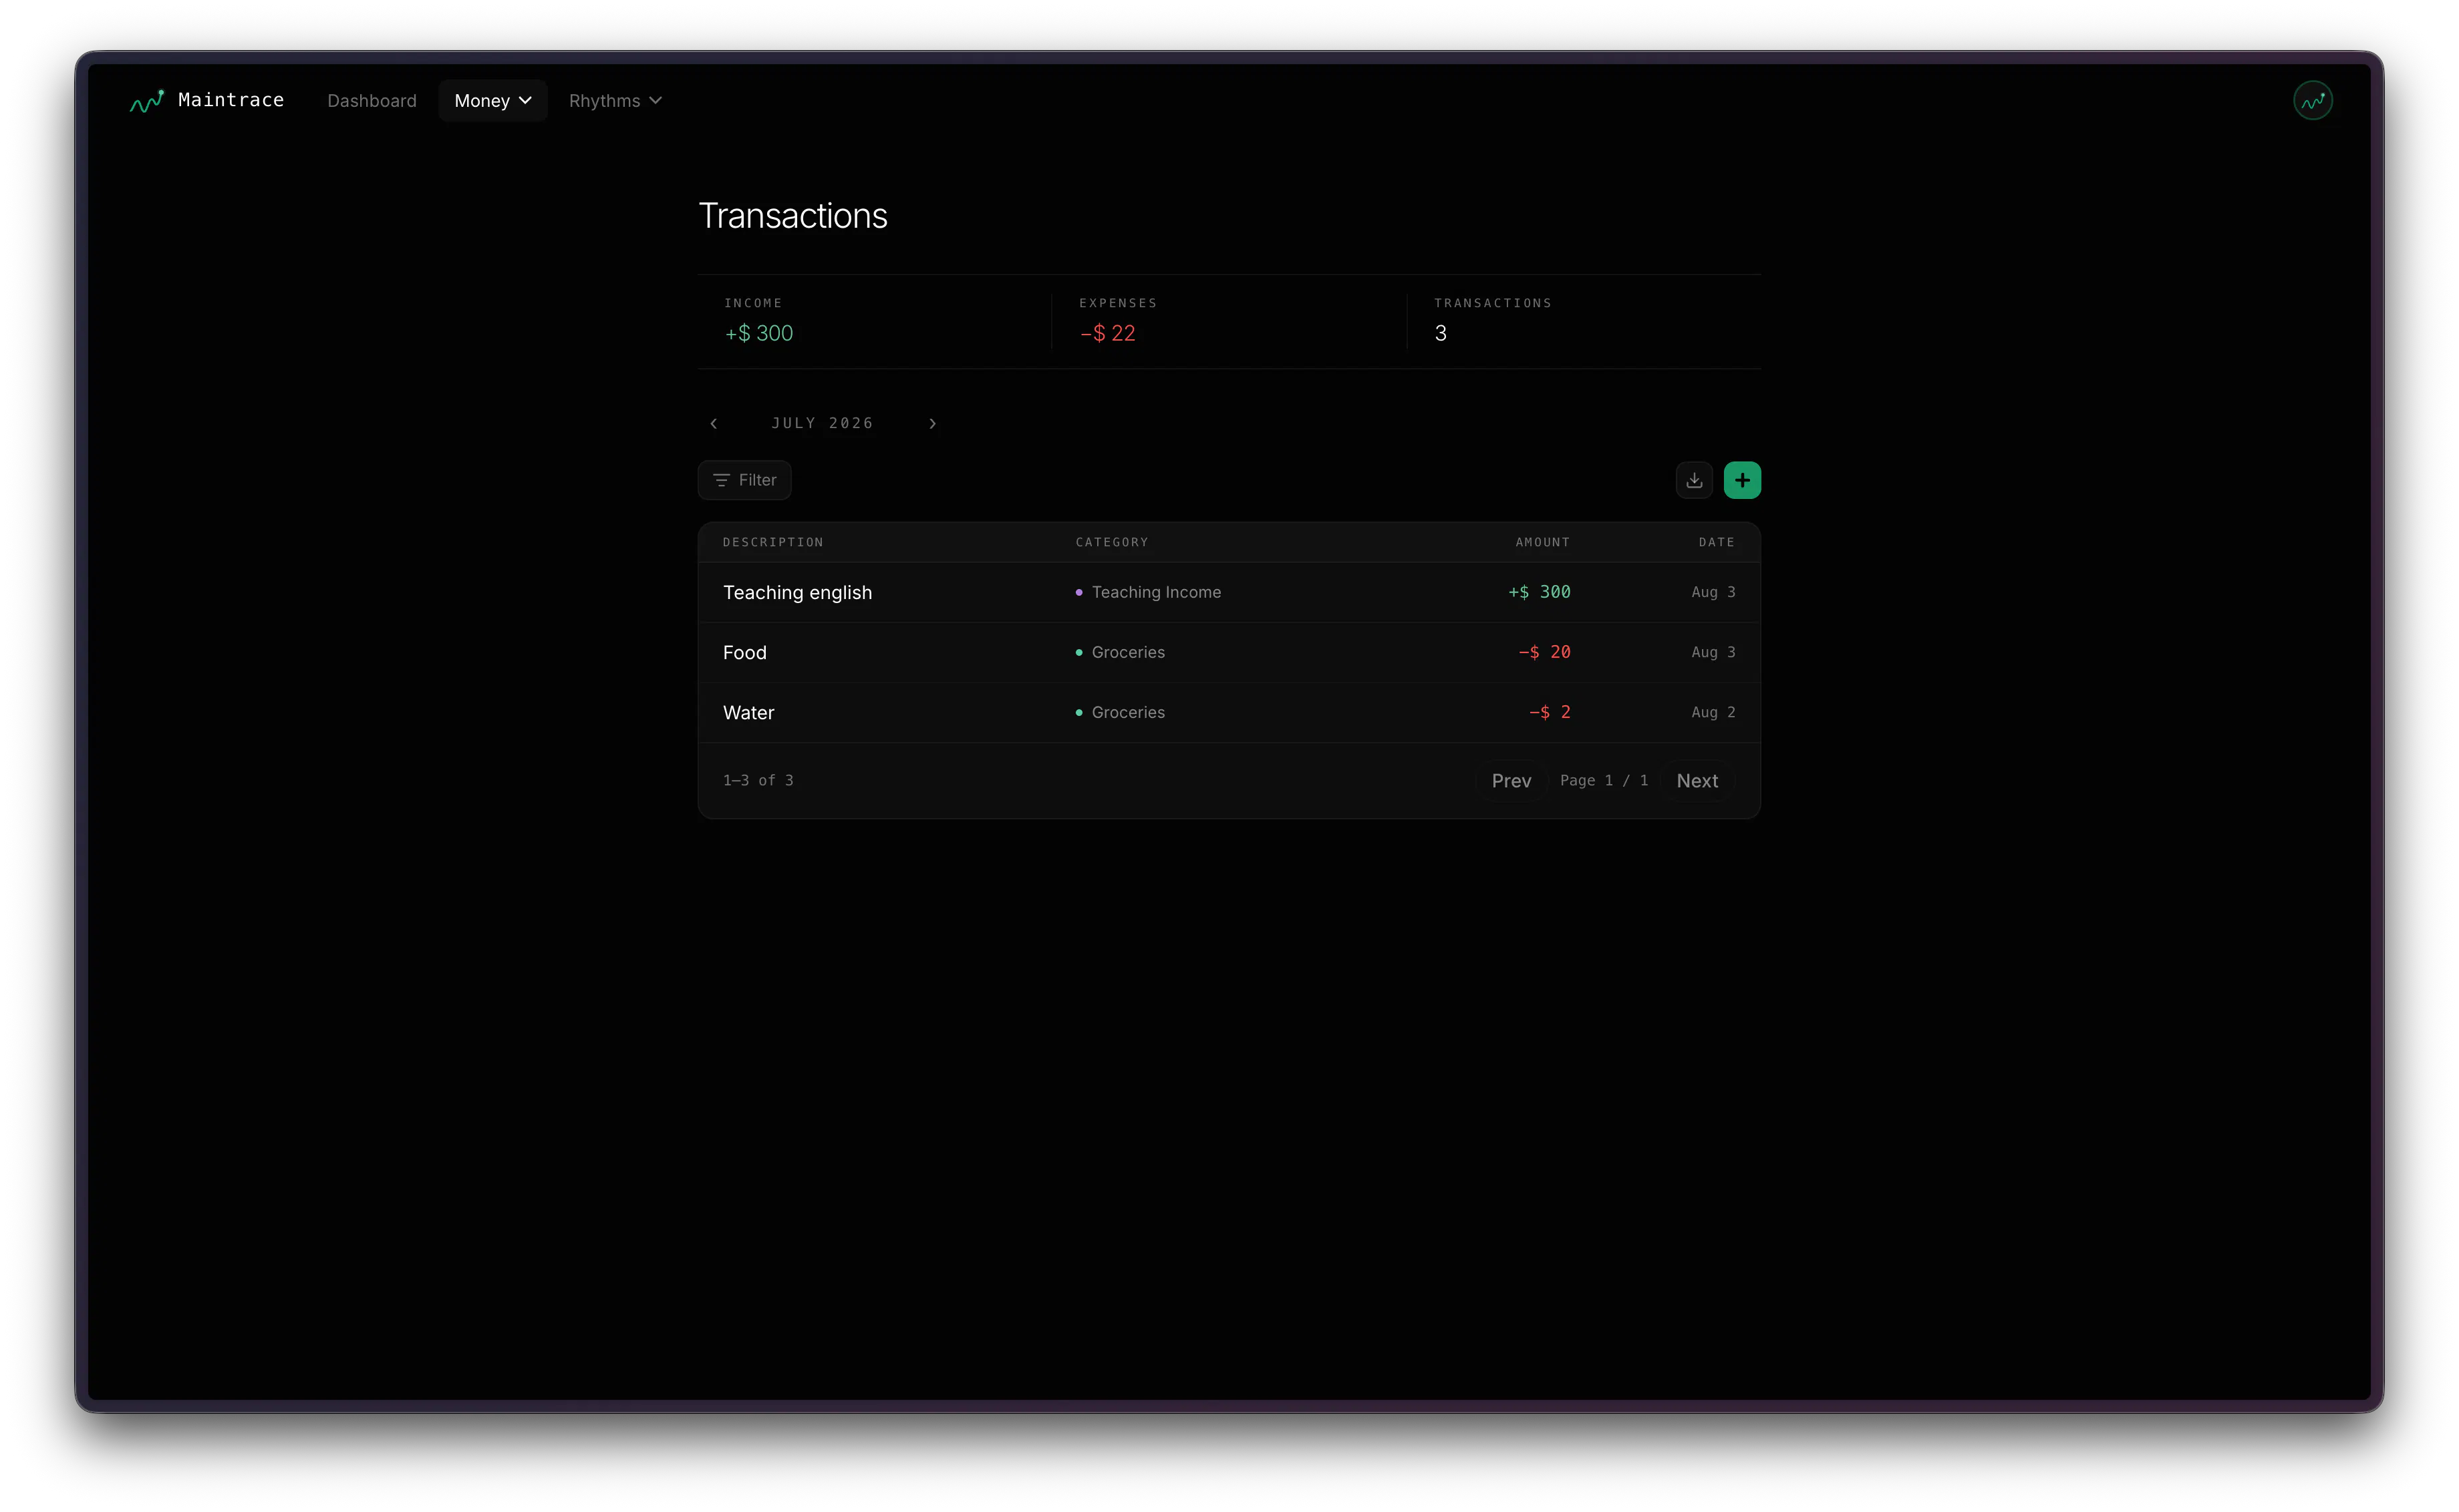Sort by the Description column header
The height and width of the screenshot is (1512, 2459).
pyautogui.click(x=772, y=542)
